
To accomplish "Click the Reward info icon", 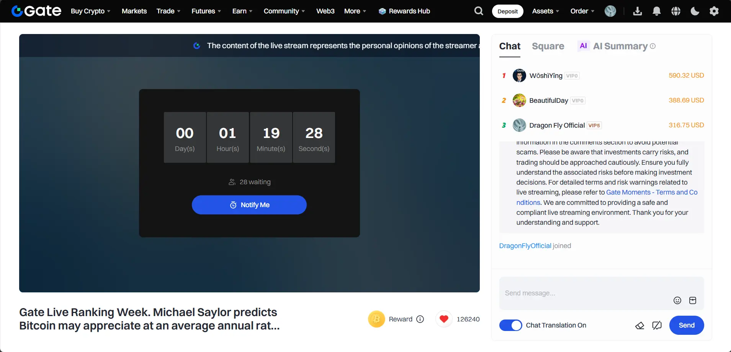I will pyautogui.click(x=420, y=319).
